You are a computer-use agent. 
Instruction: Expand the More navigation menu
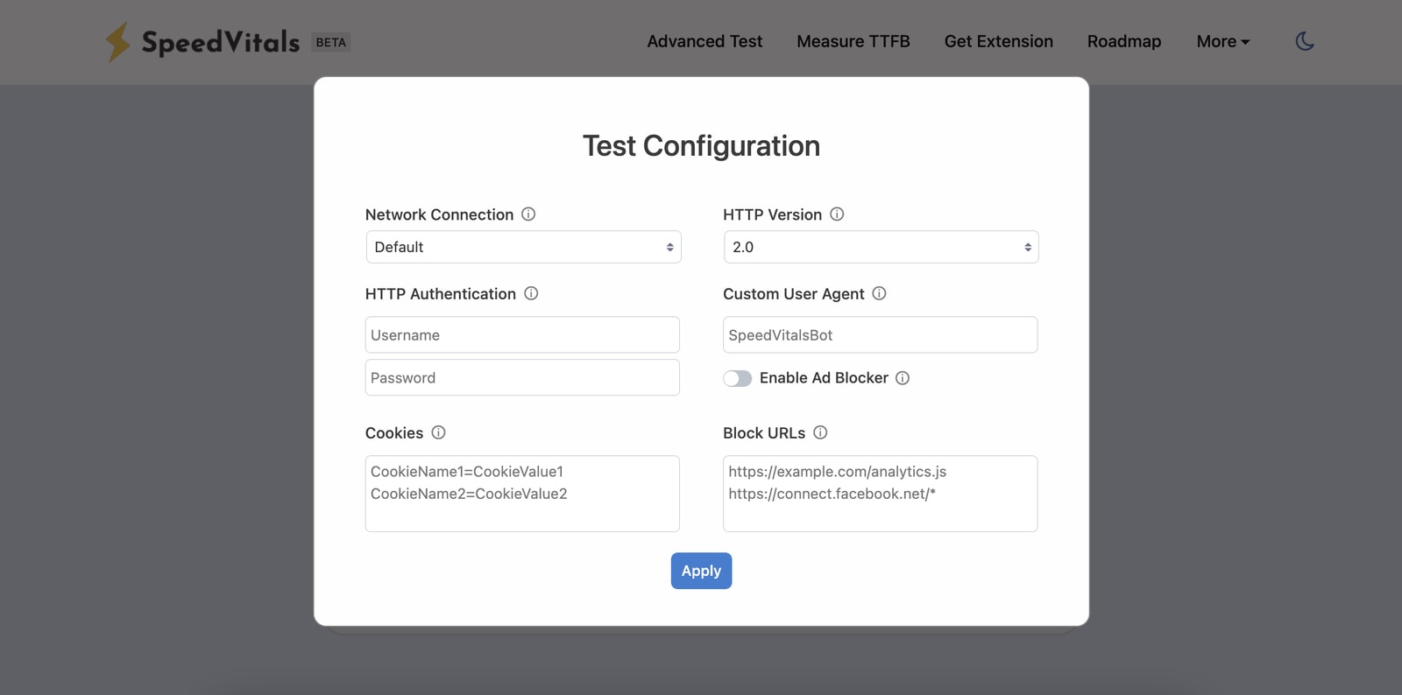click(x=1222, y=41)
